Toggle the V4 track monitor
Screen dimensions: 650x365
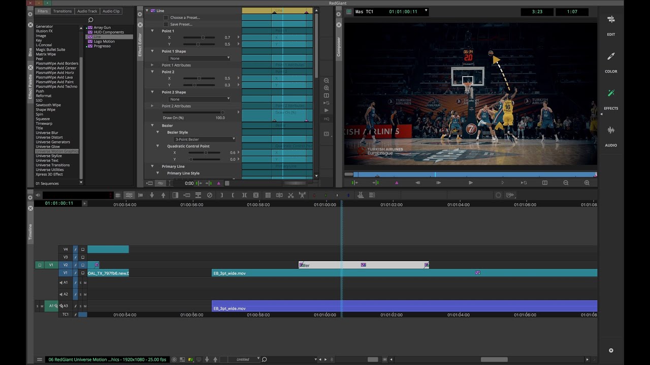tap(83, 249)
